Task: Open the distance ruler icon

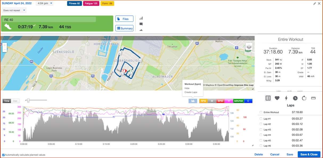Action: 313,98
